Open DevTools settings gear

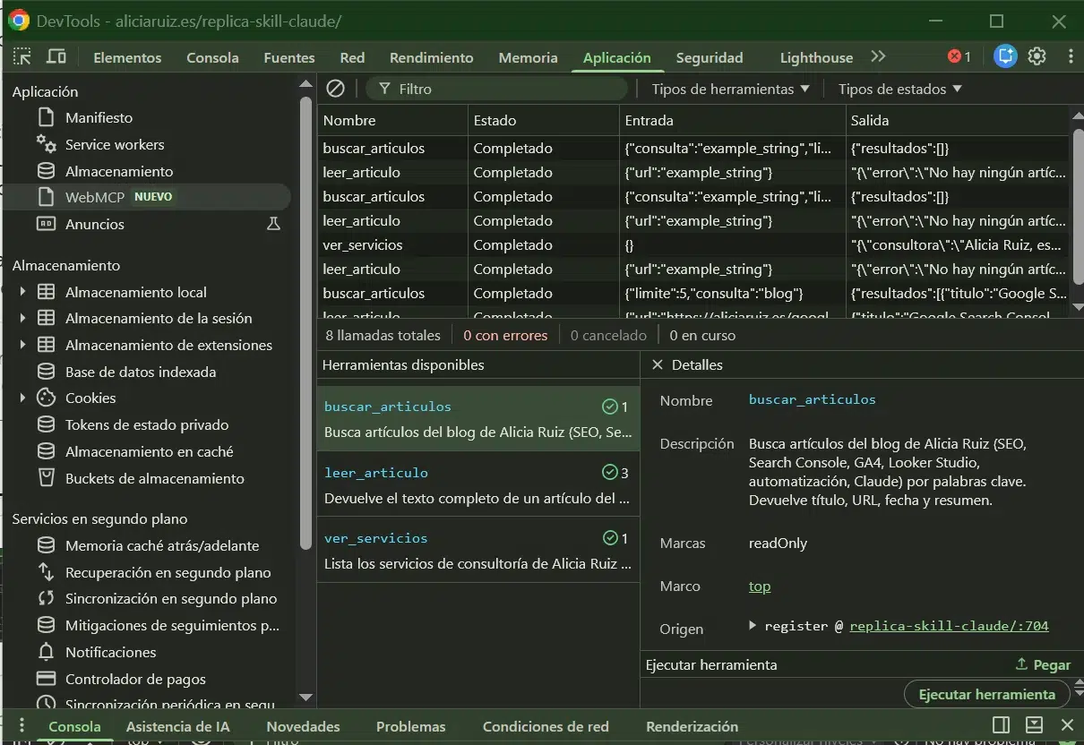coord(1037,56)
